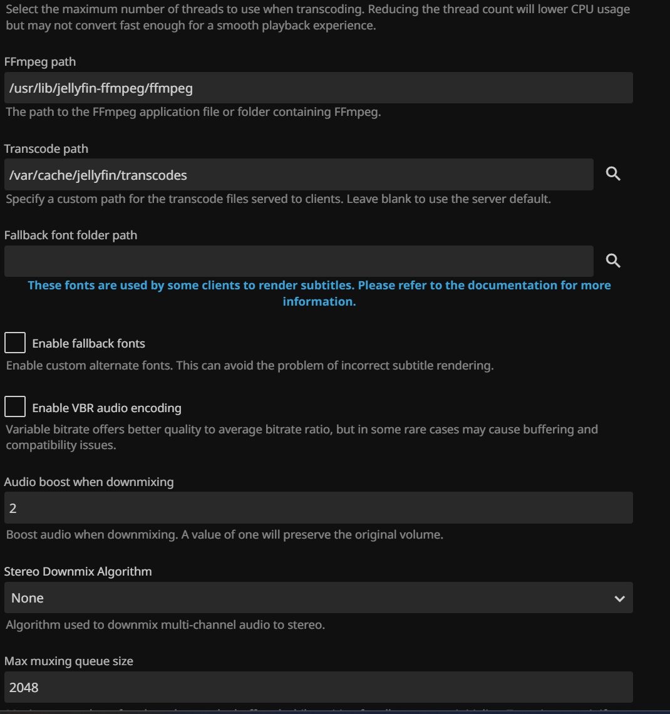The image size is (670, 714).
Task: Click the 'Audio boost when downmixing' label
Action: [x=89, y=482]
